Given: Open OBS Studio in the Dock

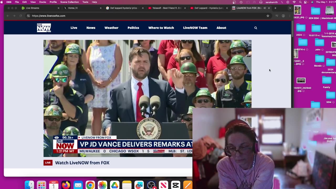Looking at the screenshot, I should click(x=151, y=185).
